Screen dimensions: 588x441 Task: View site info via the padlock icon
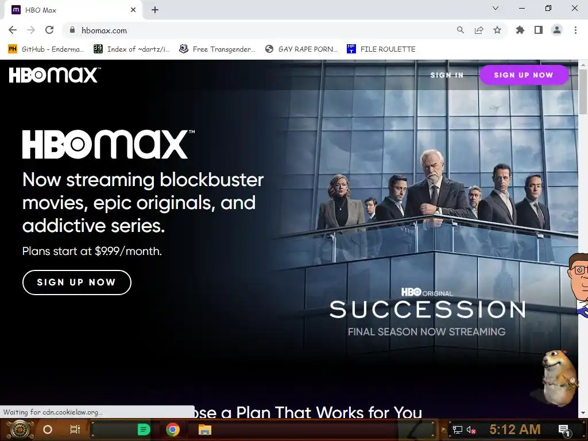[x=72, y=30]
